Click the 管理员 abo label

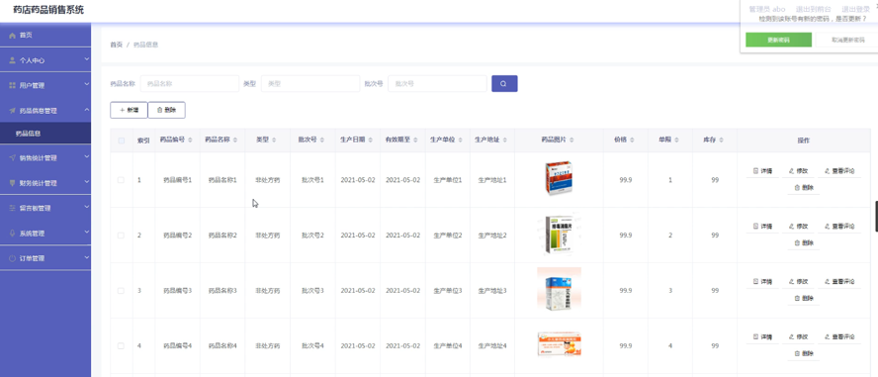pos(767,10)
